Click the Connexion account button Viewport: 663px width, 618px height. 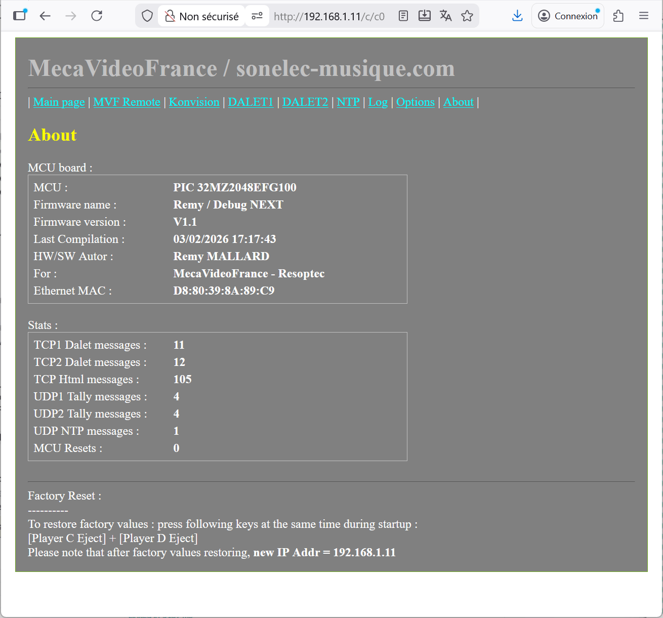point(568,16)
